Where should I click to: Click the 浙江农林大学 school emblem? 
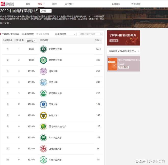click(x=43, y=93)
